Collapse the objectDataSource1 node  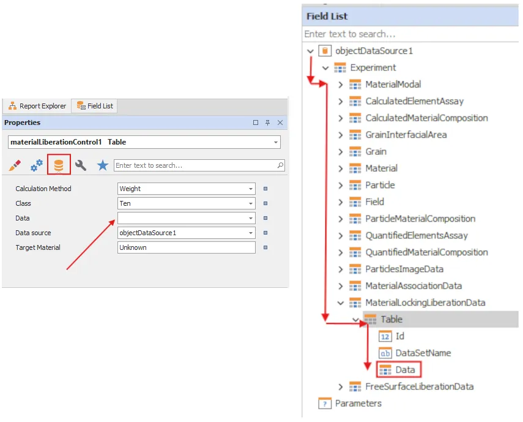click(311, 51)
